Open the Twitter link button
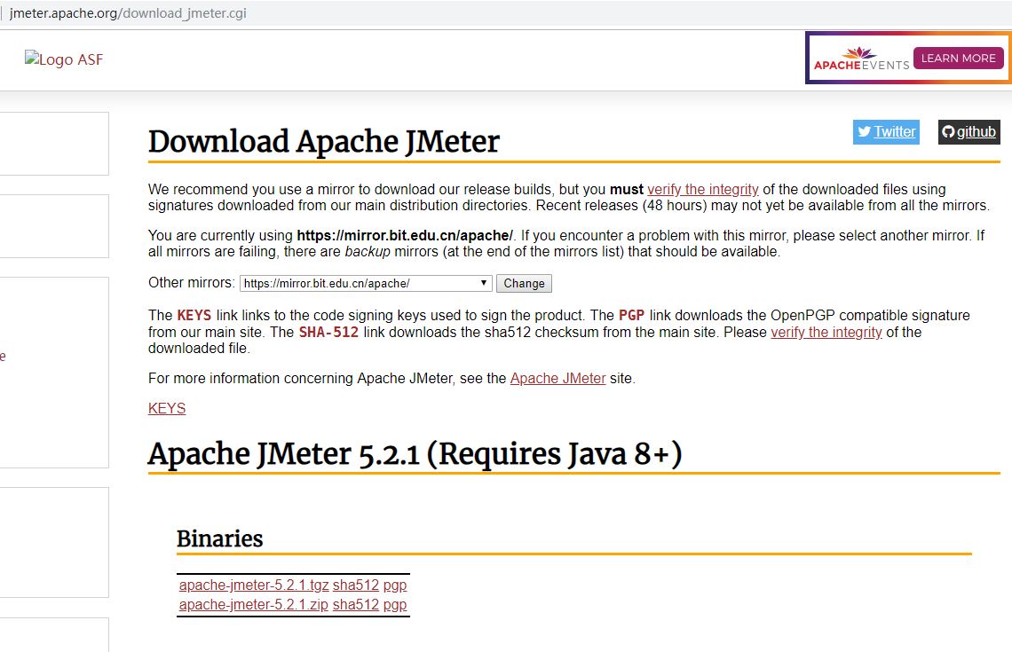This screenshot has height=652, width=1012. 886,131
